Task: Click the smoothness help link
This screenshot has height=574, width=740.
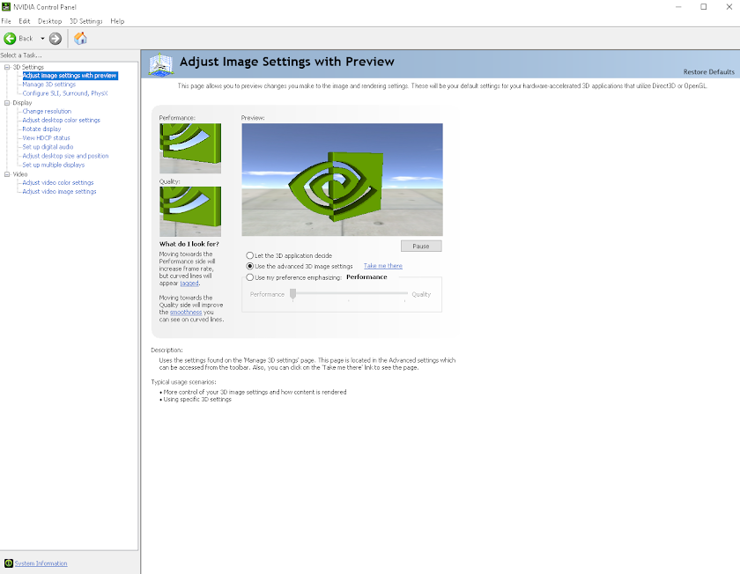Action: click(186, 313)
